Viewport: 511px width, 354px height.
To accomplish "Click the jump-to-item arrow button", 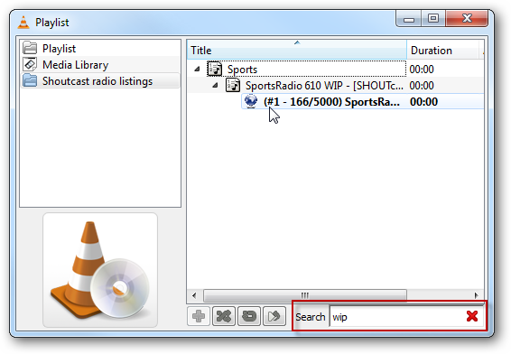I will [274, 316].
